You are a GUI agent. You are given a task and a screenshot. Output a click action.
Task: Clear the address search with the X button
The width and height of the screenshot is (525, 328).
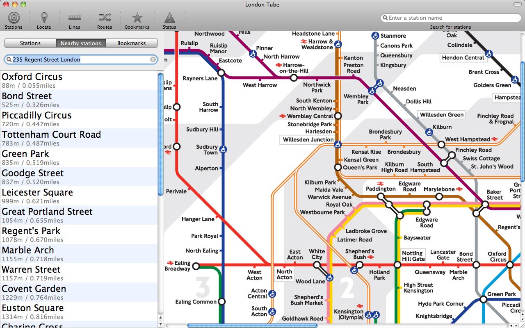[x=153, y=59]
